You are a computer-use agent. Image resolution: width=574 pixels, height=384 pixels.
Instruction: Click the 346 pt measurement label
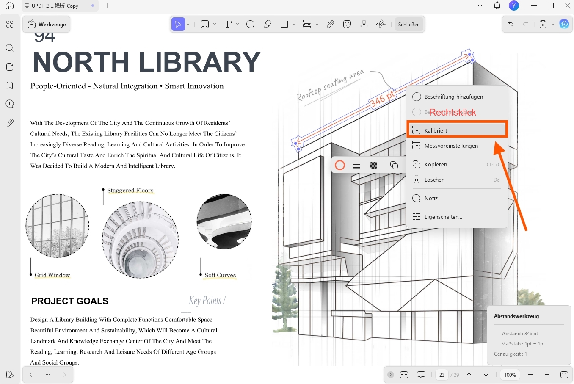[382, 99]
